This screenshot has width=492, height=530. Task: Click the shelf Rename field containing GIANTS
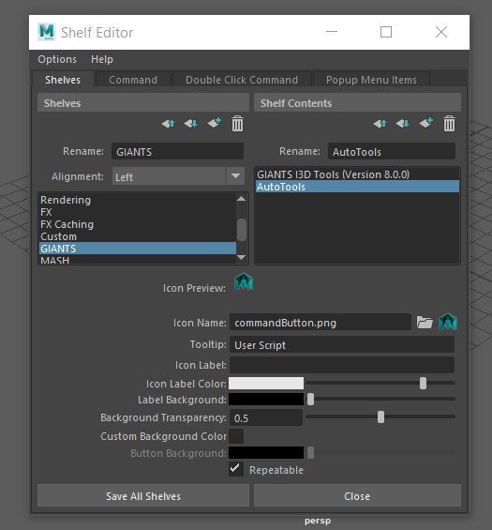point(178,151)
